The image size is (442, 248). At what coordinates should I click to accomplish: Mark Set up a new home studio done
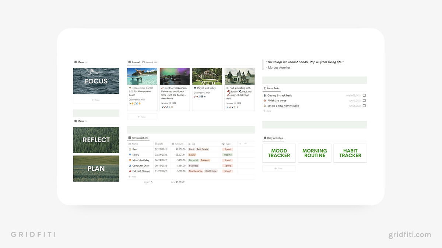[364, 106]
